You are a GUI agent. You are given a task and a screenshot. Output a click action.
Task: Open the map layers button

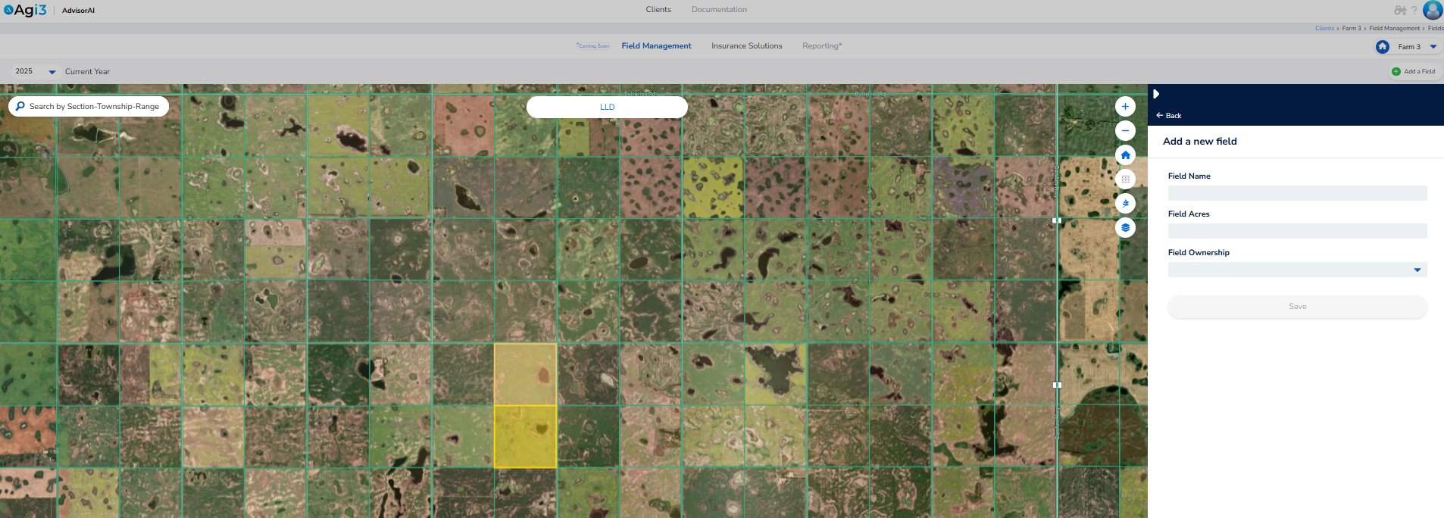pyautogui.click(x=1125, y=228)
